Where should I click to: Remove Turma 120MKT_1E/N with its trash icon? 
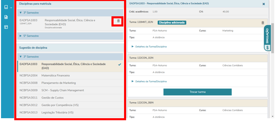[263, 23]
